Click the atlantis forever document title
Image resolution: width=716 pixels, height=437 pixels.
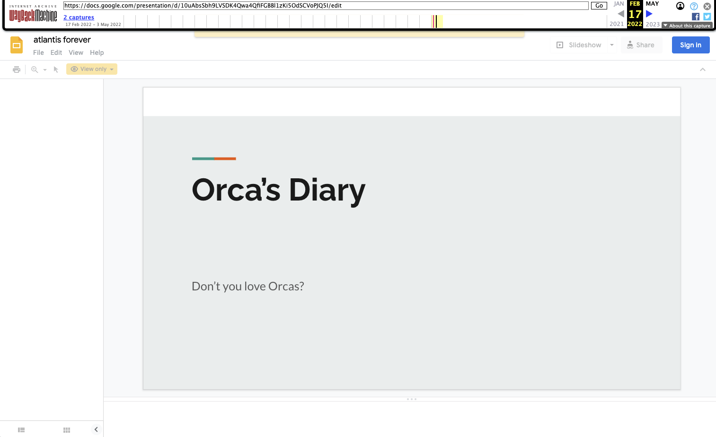pos(62,40)
